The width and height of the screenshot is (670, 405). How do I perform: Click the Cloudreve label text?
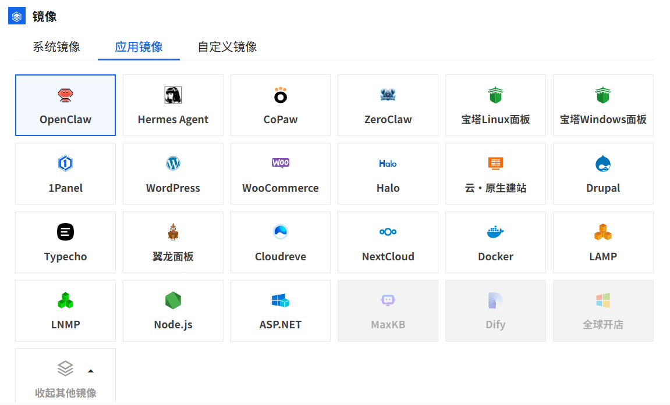click(281, 257)
